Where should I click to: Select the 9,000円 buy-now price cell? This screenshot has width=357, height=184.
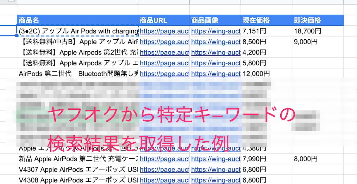(x=318, y=42)
